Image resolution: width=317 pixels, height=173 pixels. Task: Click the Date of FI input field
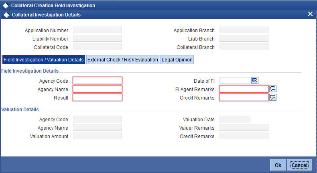pyautogui.click(x=235, y=81)
